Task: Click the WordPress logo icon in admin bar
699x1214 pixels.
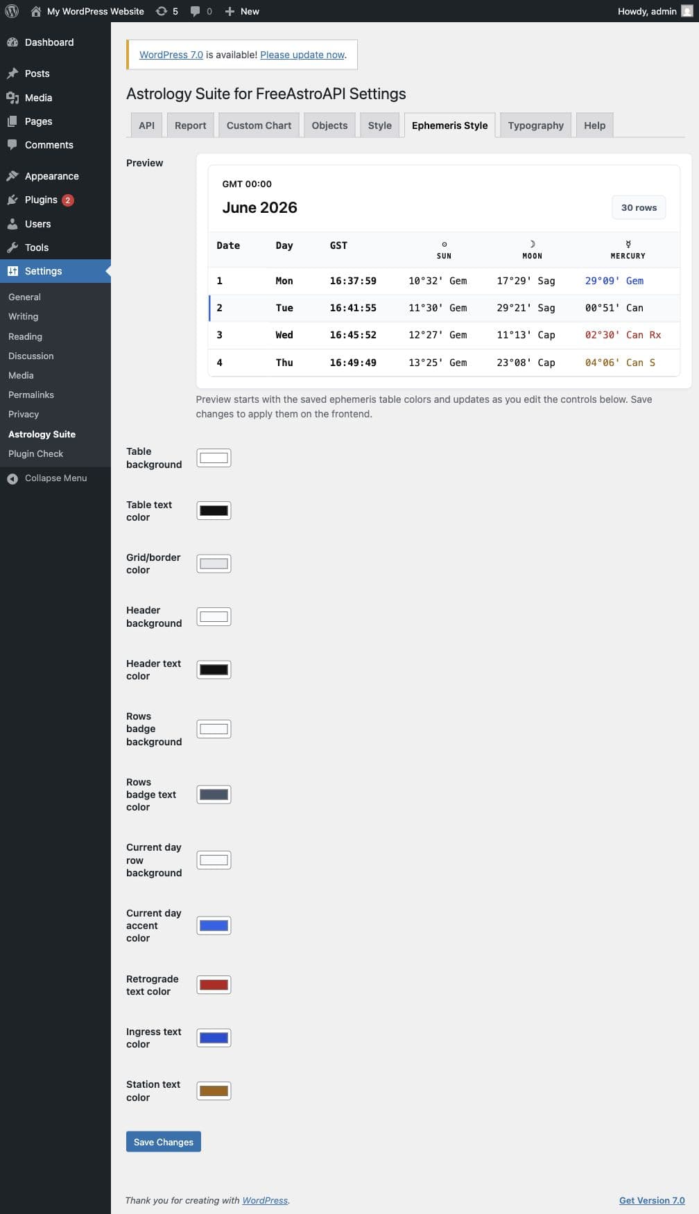Action: coord(12,11)
